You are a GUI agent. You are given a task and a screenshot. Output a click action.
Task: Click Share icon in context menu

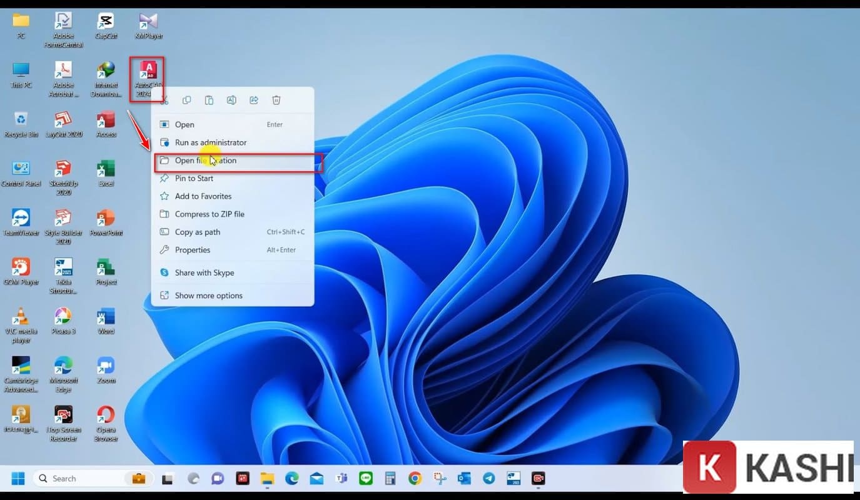(x=254, y=100)
